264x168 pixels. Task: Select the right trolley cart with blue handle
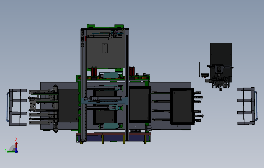[x=247, y=106]
